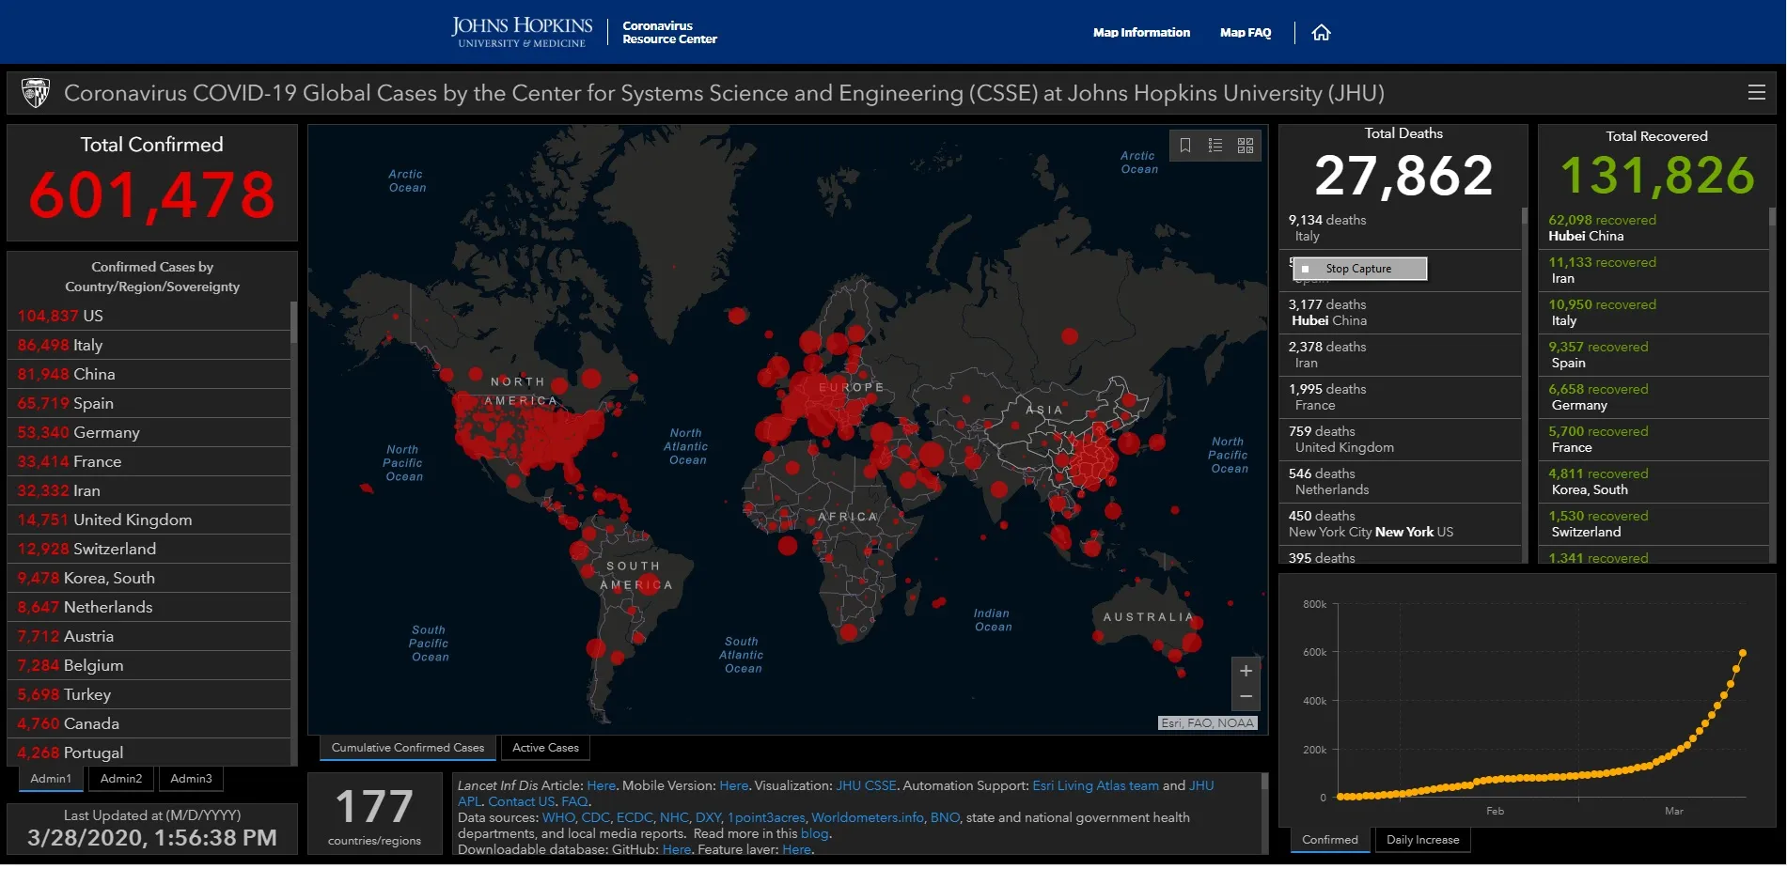The height and width of the screenshot is (869, 1787).
Task: Select Italy row with 86,498 cases
Action: pyautogui.click(x=150, y=345)
